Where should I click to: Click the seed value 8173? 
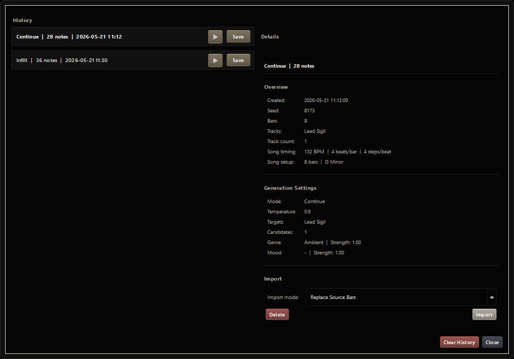coord(309,110)
